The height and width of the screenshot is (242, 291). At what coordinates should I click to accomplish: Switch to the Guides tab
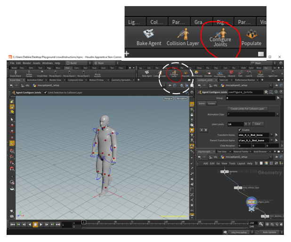point(212,103)
